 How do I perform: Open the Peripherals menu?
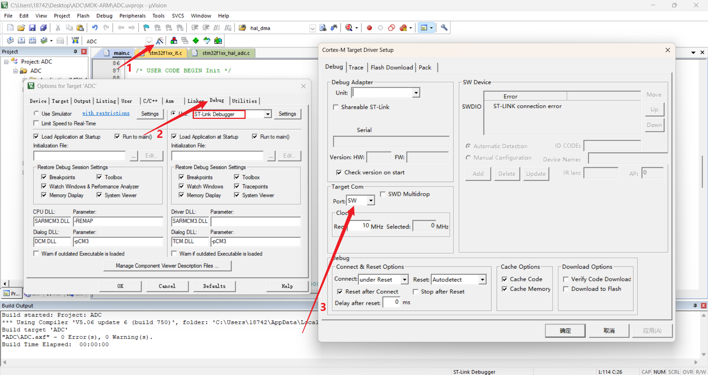(132, 16)
